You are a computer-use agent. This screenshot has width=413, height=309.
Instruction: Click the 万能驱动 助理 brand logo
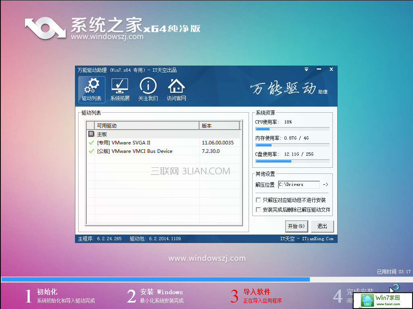(x=288, y=89)
